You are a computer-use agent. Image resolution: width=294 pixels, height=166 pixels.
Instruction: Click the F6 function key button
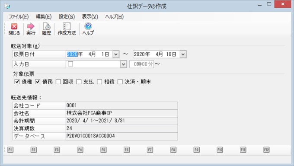pos(127,150)
